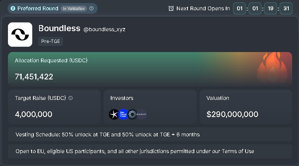The height and width of the screenshot is (166, 299).
Task: Click the Valuation $290,000,000 card
Action: (246, 107)
